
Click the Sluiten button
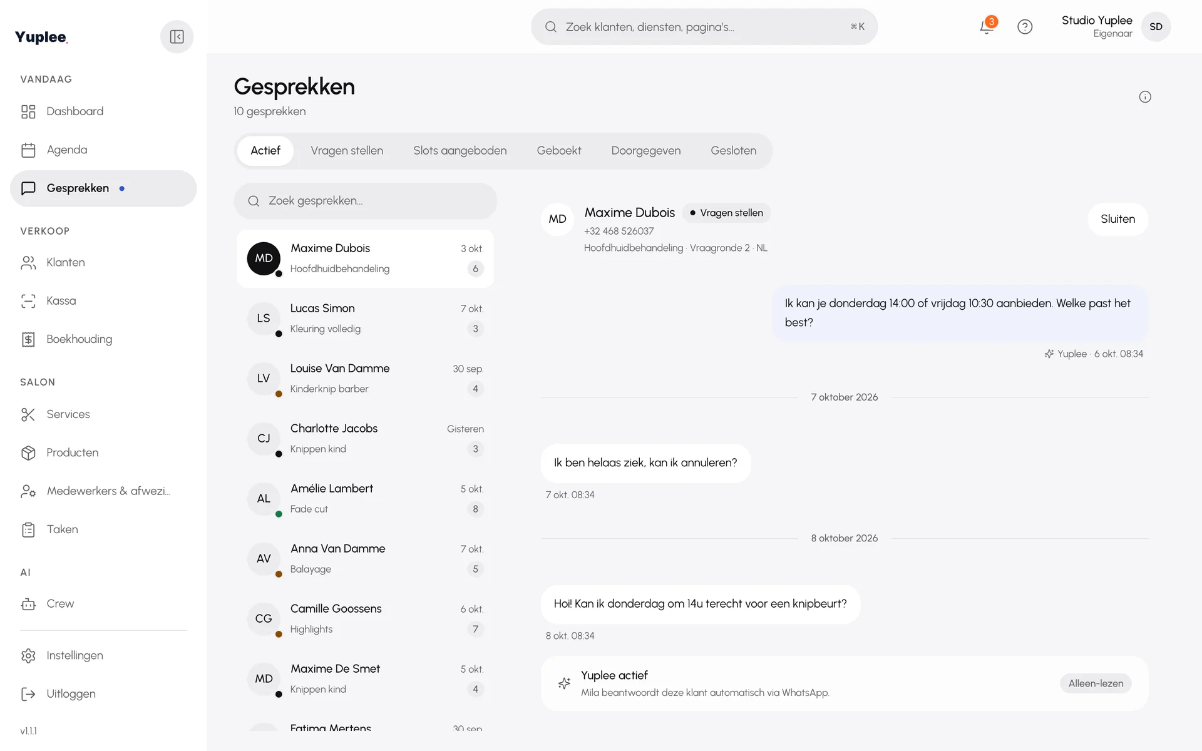click(x=1117, y=219)
